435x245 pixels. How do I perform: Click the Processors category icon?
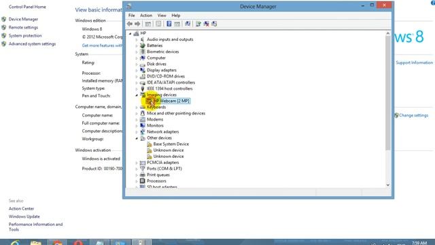[x=143, y=181]
